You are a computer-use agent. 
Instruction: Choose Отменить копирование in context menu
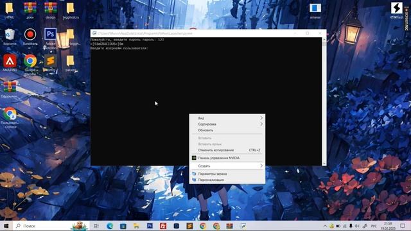pos(227,150)
